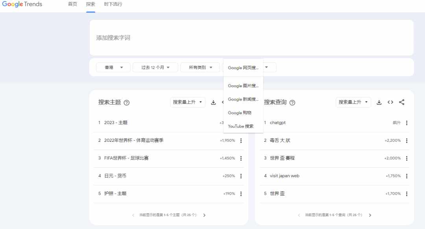Go to next page of 搜索主题
Image resolution: width=425 pixels, height=229 pixels.
pyautogui.click(x=204, y=215)
